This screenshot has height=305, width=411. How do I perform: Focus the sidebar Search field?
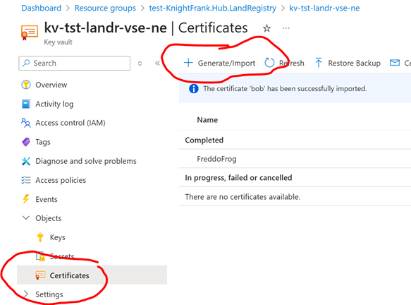(x=75, y=63)
